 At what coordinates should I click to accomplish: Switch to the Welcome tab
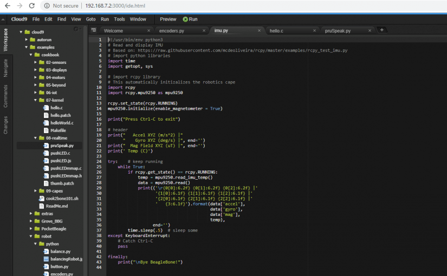coord(113,31)
